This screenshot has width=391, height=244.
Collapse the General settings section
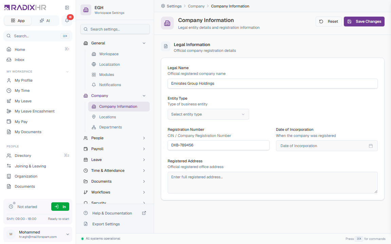point(144,43)
